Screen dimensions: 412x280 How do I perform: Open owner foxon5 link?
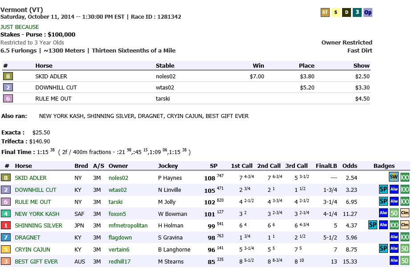point(117,214)
